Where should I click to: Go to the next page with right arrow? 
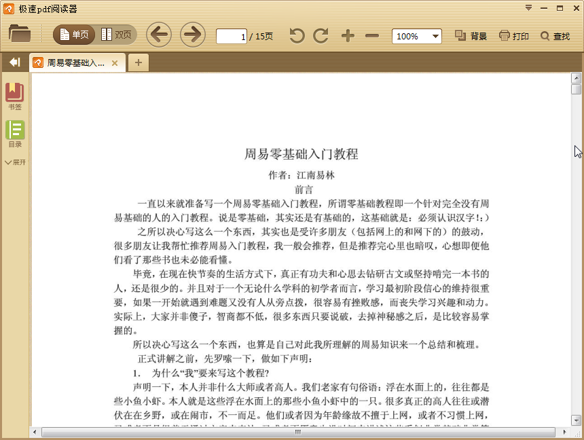pos(193,35)
